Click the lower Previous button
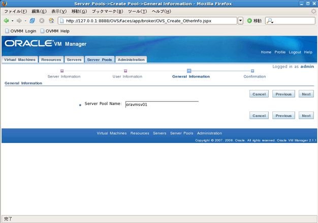This screenshot has height=223, width=318. click(283, 116)
